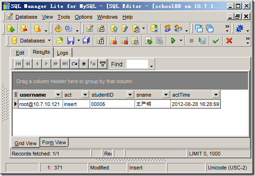Open the user privileges icon with wrench
255x176 pixels.
coord(178,28)
